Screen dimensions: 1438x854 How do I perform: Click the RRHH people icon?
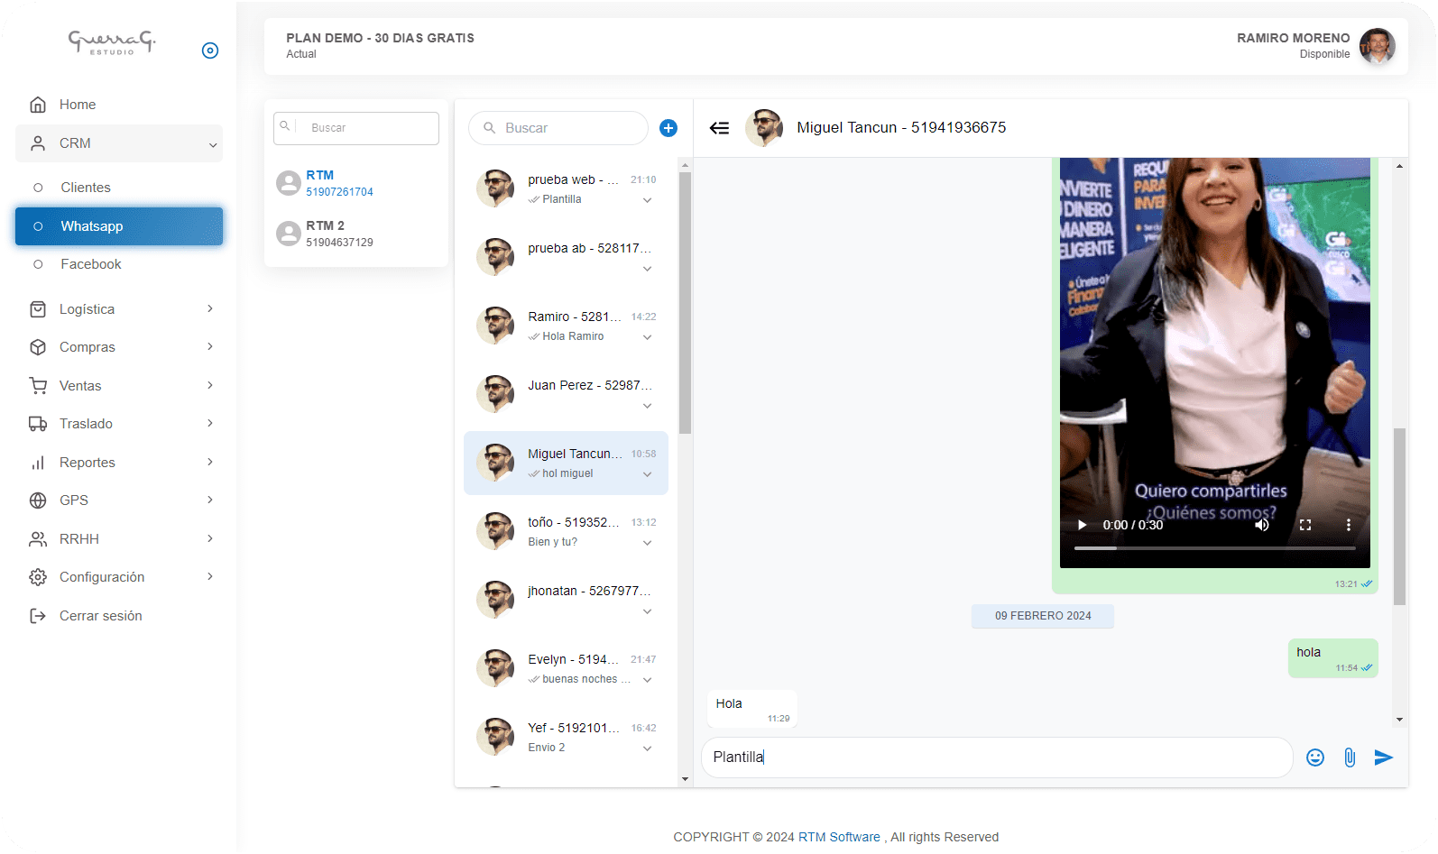(38, 539)
